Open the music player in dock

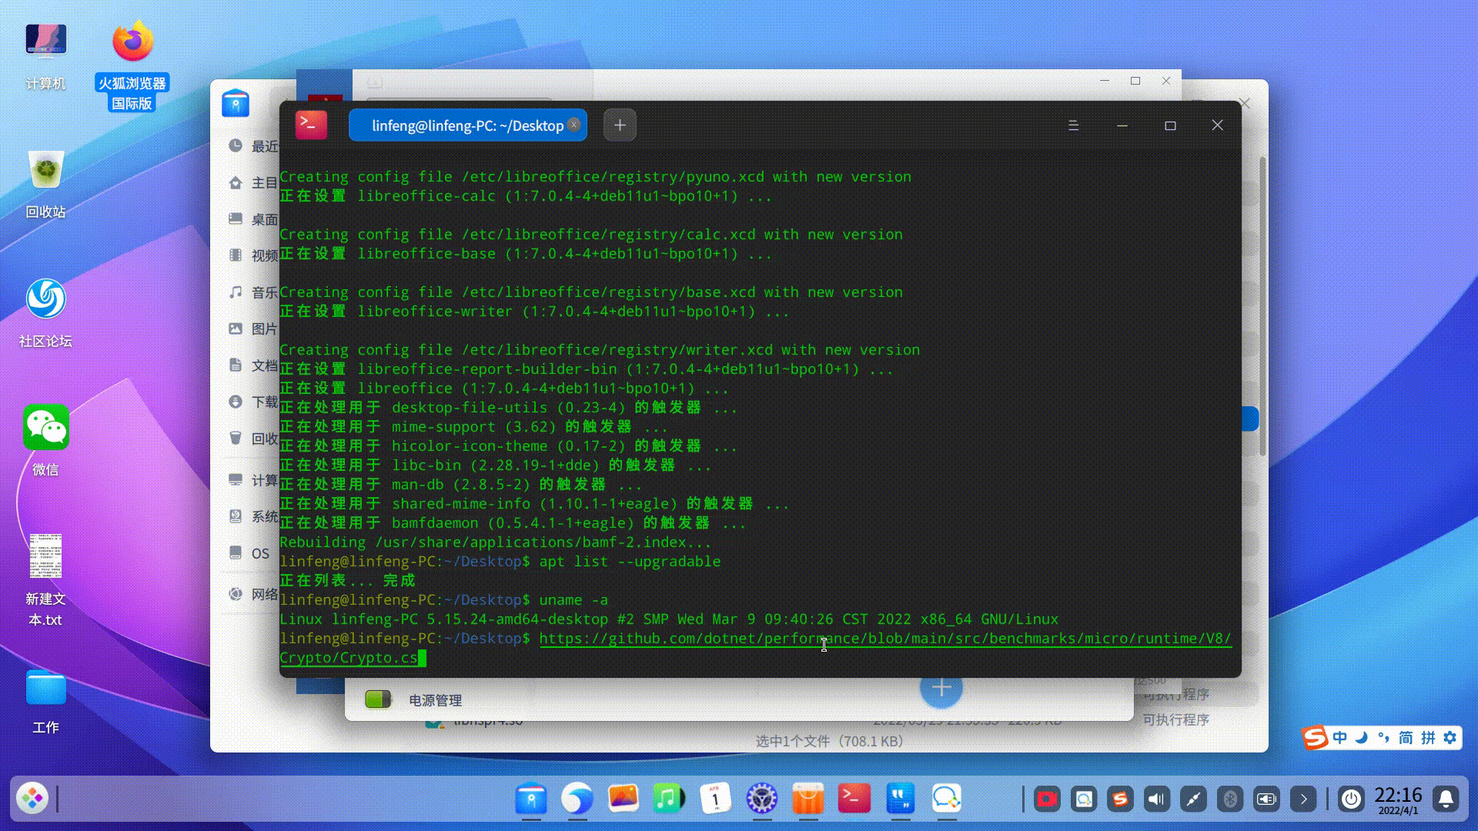[668, 799]
